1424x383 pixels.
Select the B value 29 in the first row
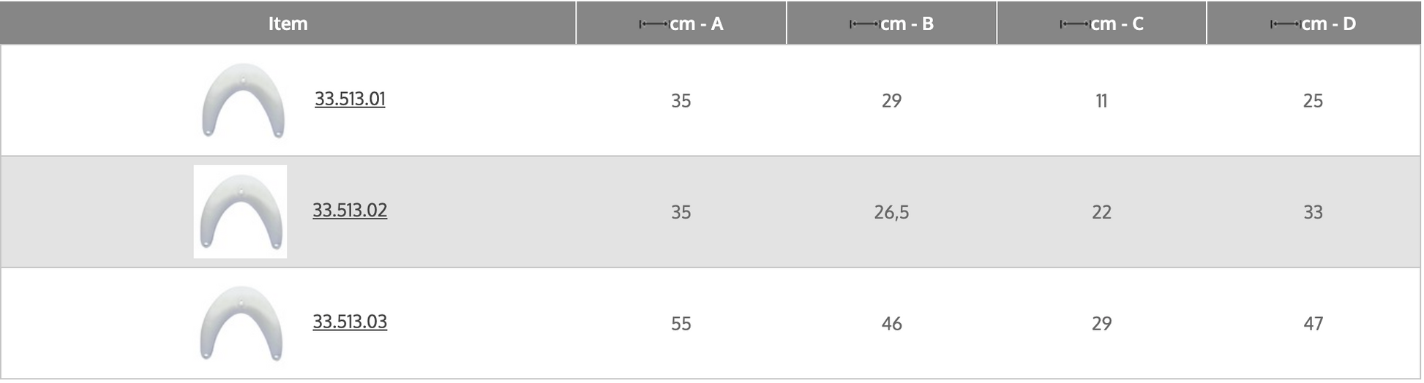pyautogui.click(x=891, y=101)
